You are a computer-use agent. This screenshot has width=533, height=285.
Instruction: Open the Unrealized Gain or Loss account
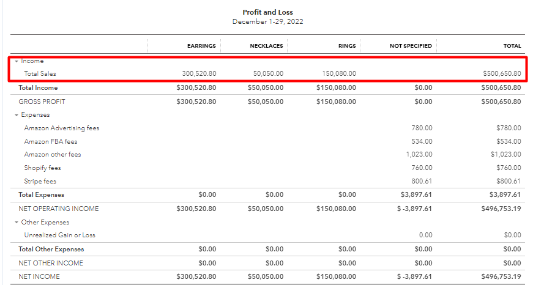(x=59, y=235)
